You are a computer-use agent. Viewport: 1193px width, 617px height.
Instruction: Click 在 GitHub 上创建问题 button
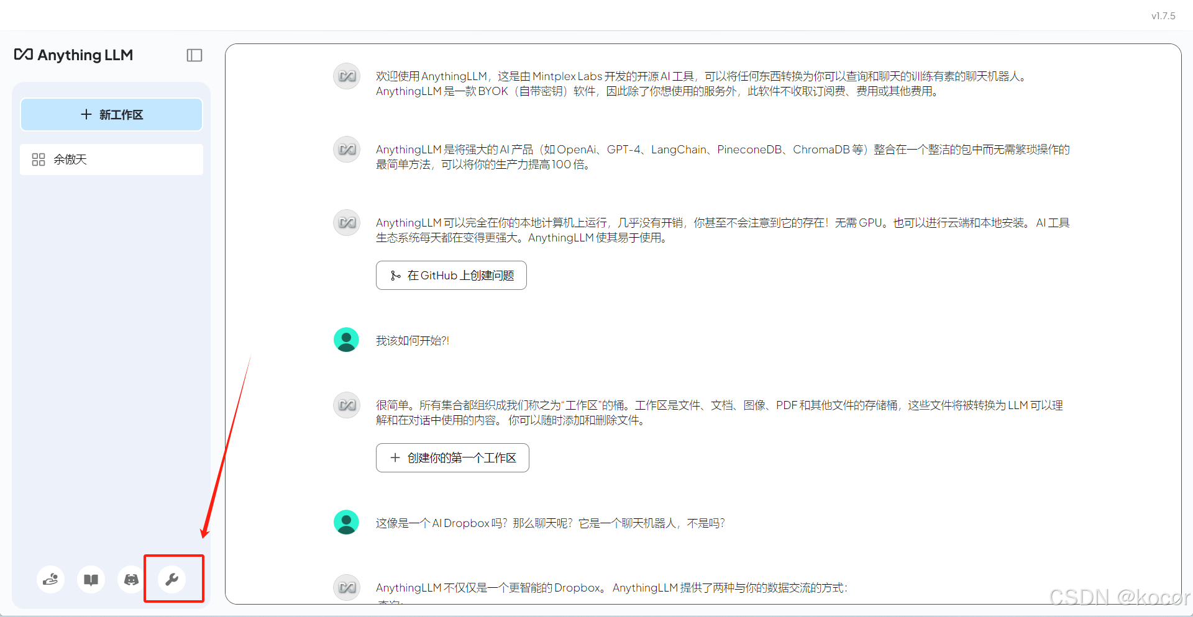coord(451,276)
